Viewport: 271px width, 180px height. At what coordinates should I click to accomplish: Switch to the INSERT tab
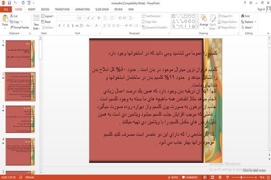click(x=32, y=9)
